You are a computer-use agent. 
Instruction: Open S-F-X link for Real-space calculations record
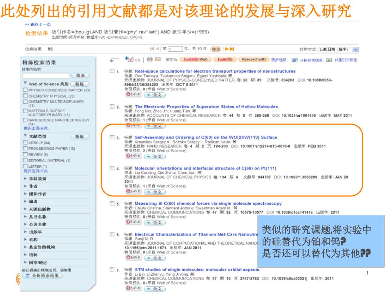[134, 94]
